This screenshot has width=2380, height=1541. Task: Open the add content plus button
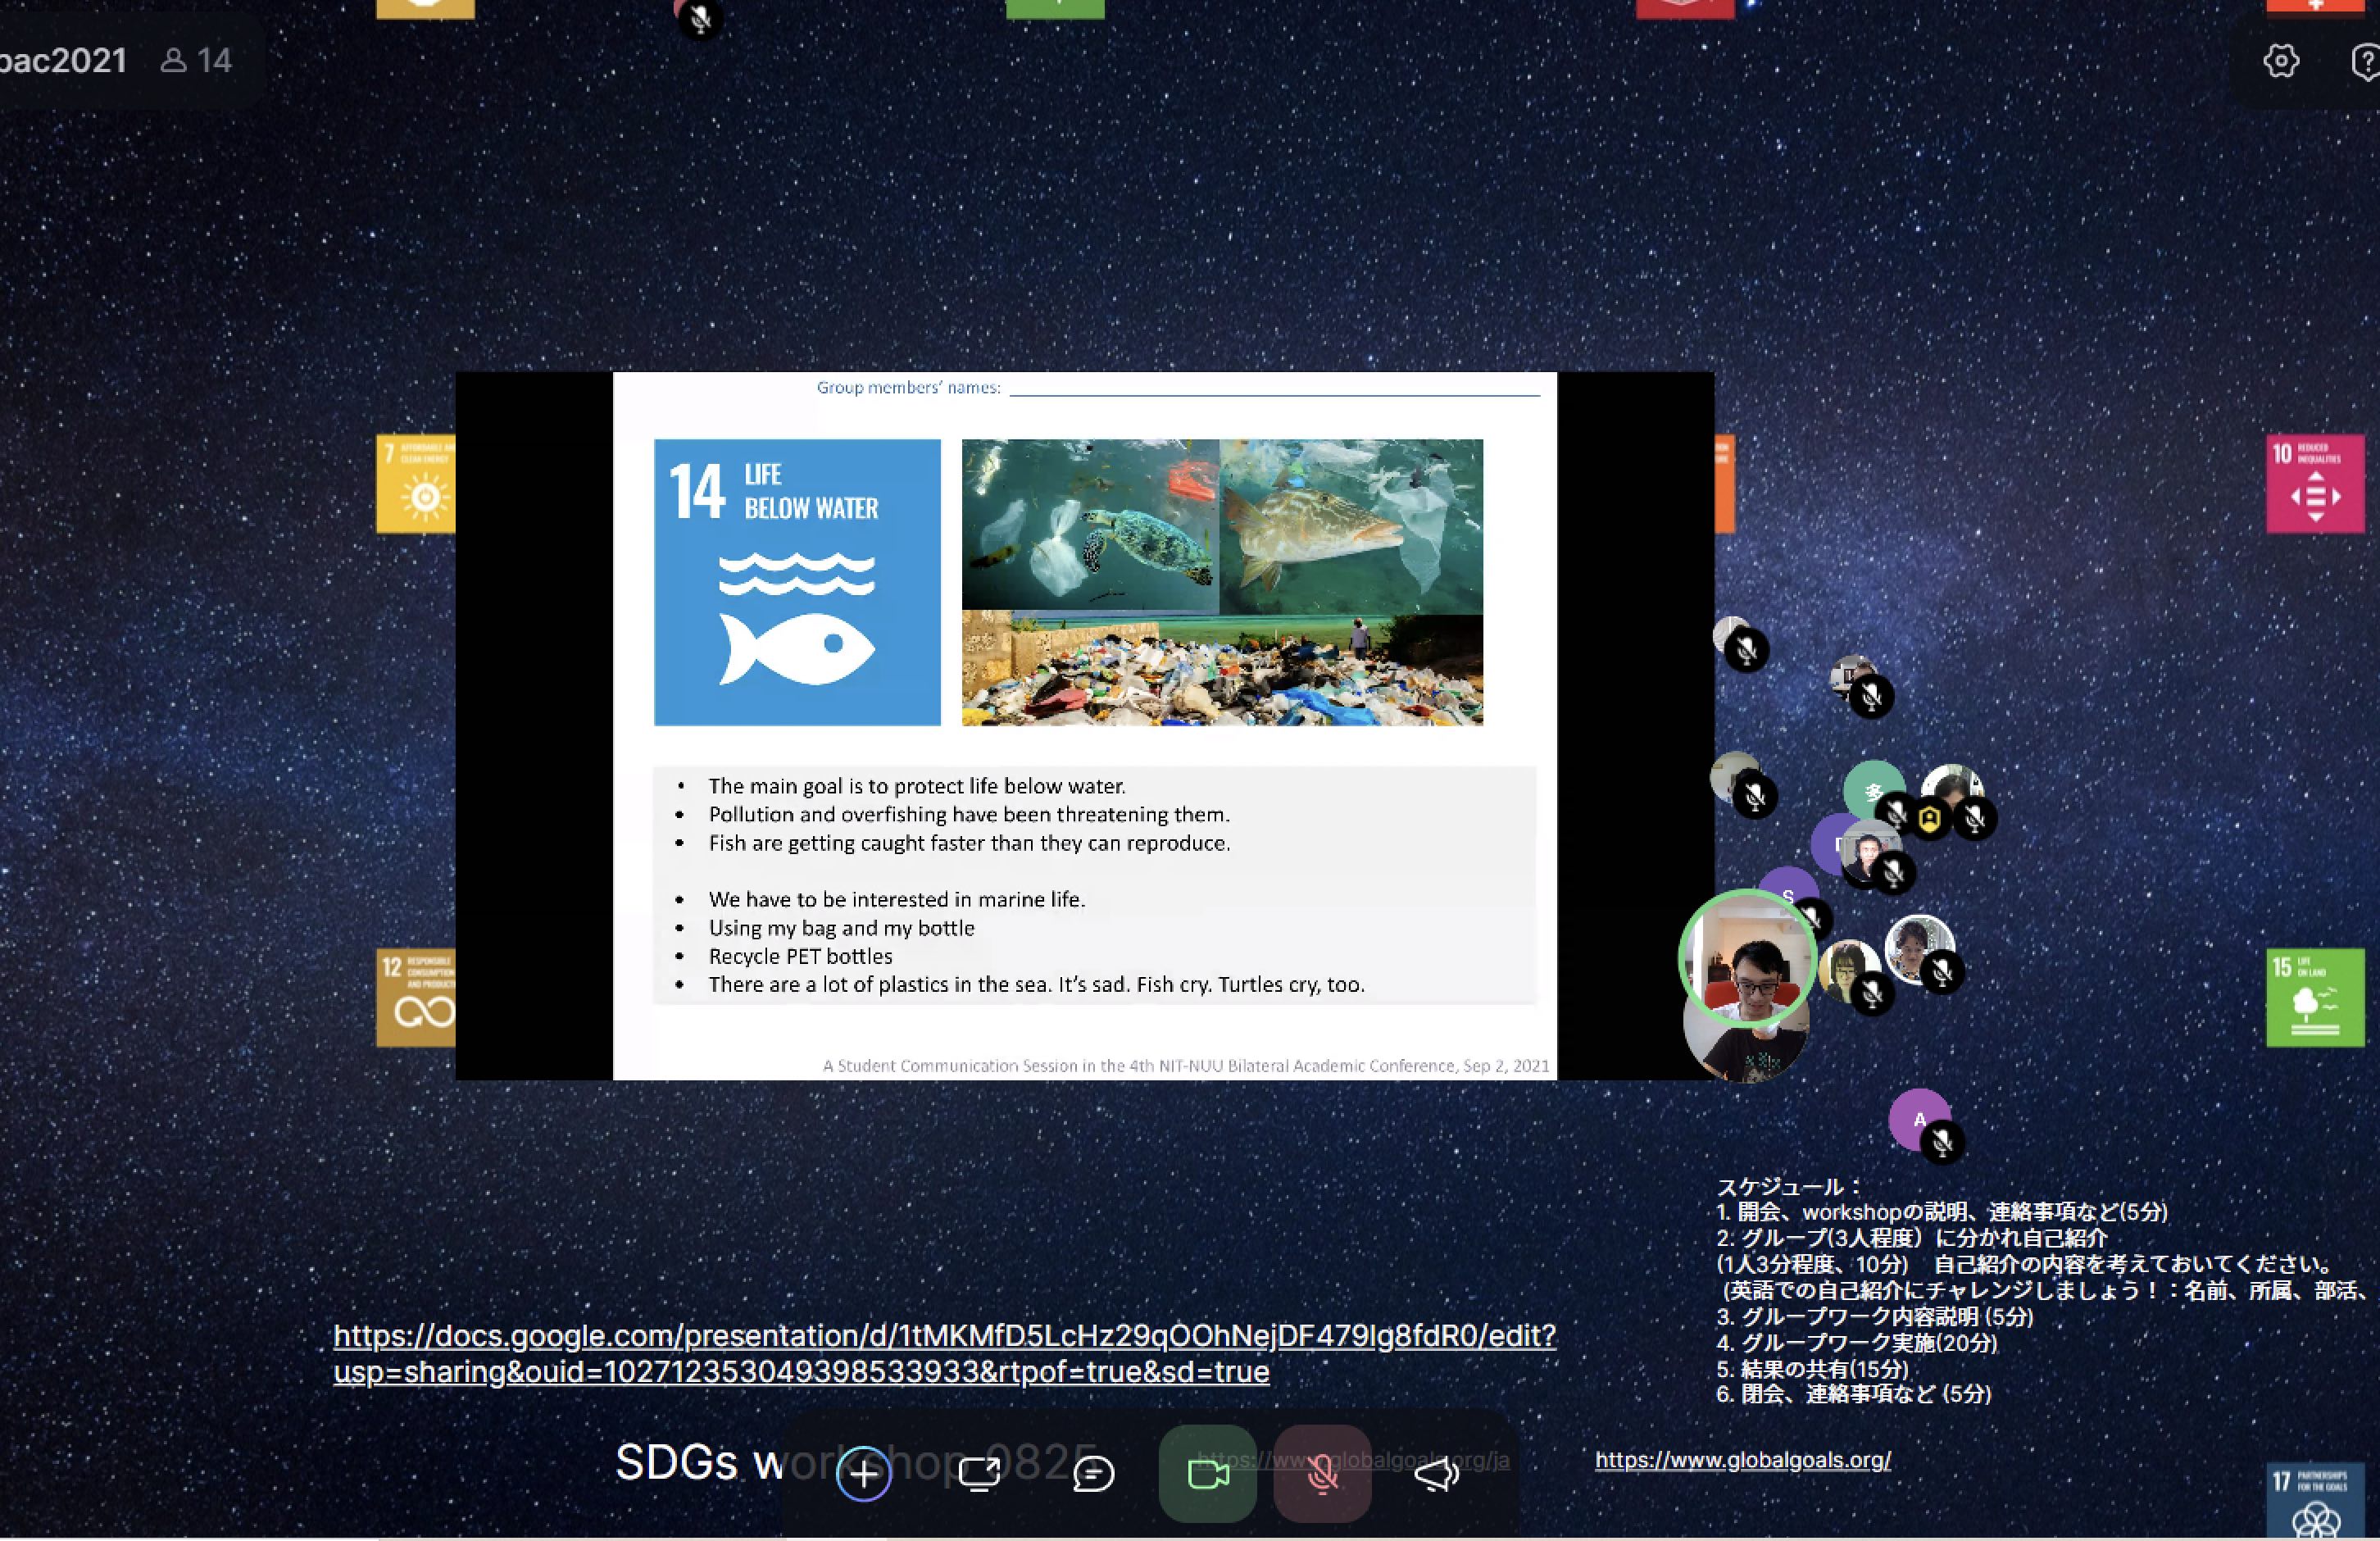(x=863, y=1473)
